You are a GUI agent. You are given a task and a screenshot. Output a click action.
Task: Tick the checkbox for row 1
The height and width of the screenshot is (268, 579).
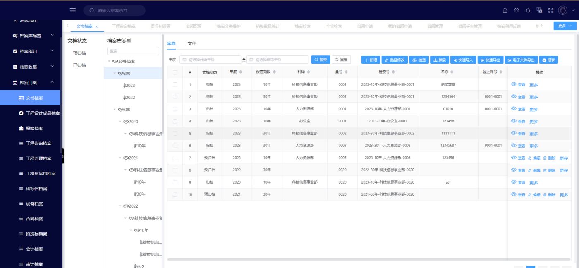[175, 84]
